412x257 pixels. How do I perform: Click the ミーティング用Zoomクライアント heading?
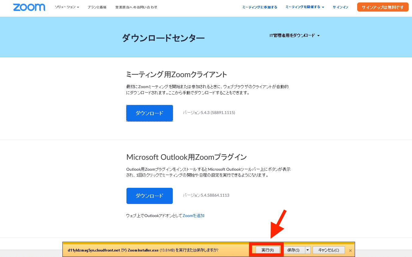click(177, 74)
